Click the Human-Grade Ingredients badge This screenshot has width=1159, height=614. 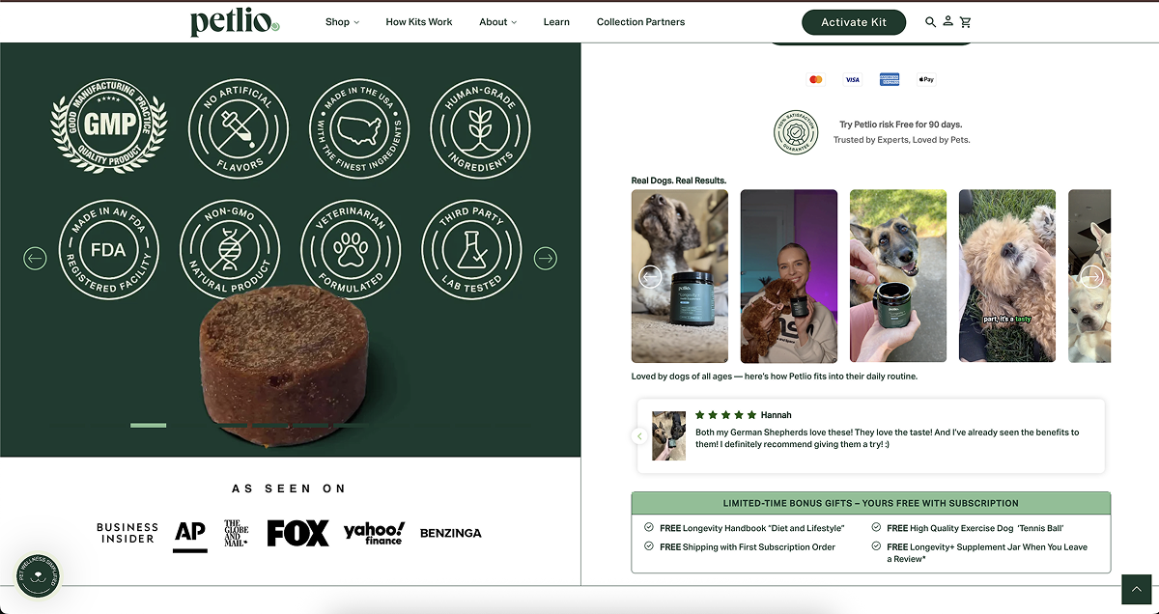(479, 127)
